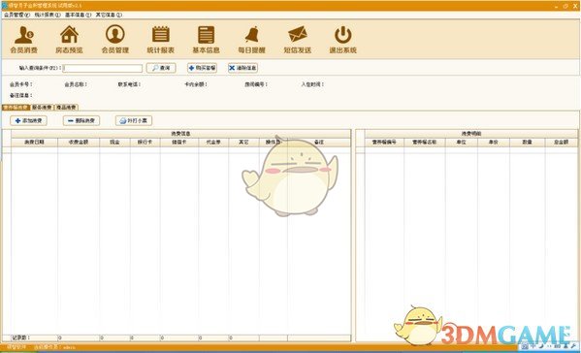Click the 购买套餐 button

tap(203, 68)
